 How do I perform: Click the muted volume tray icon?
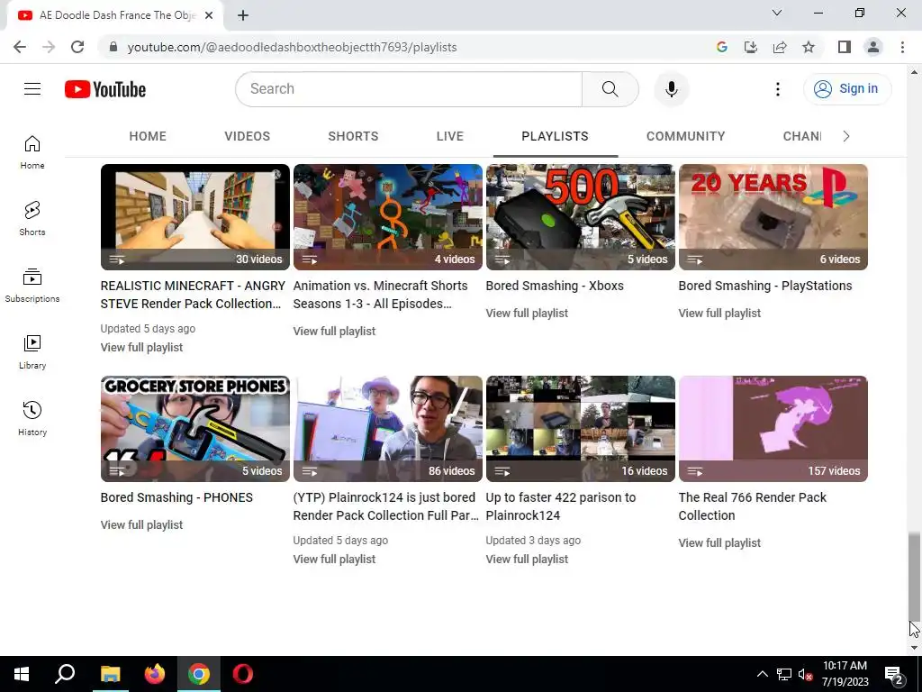[x=805, y=674]
